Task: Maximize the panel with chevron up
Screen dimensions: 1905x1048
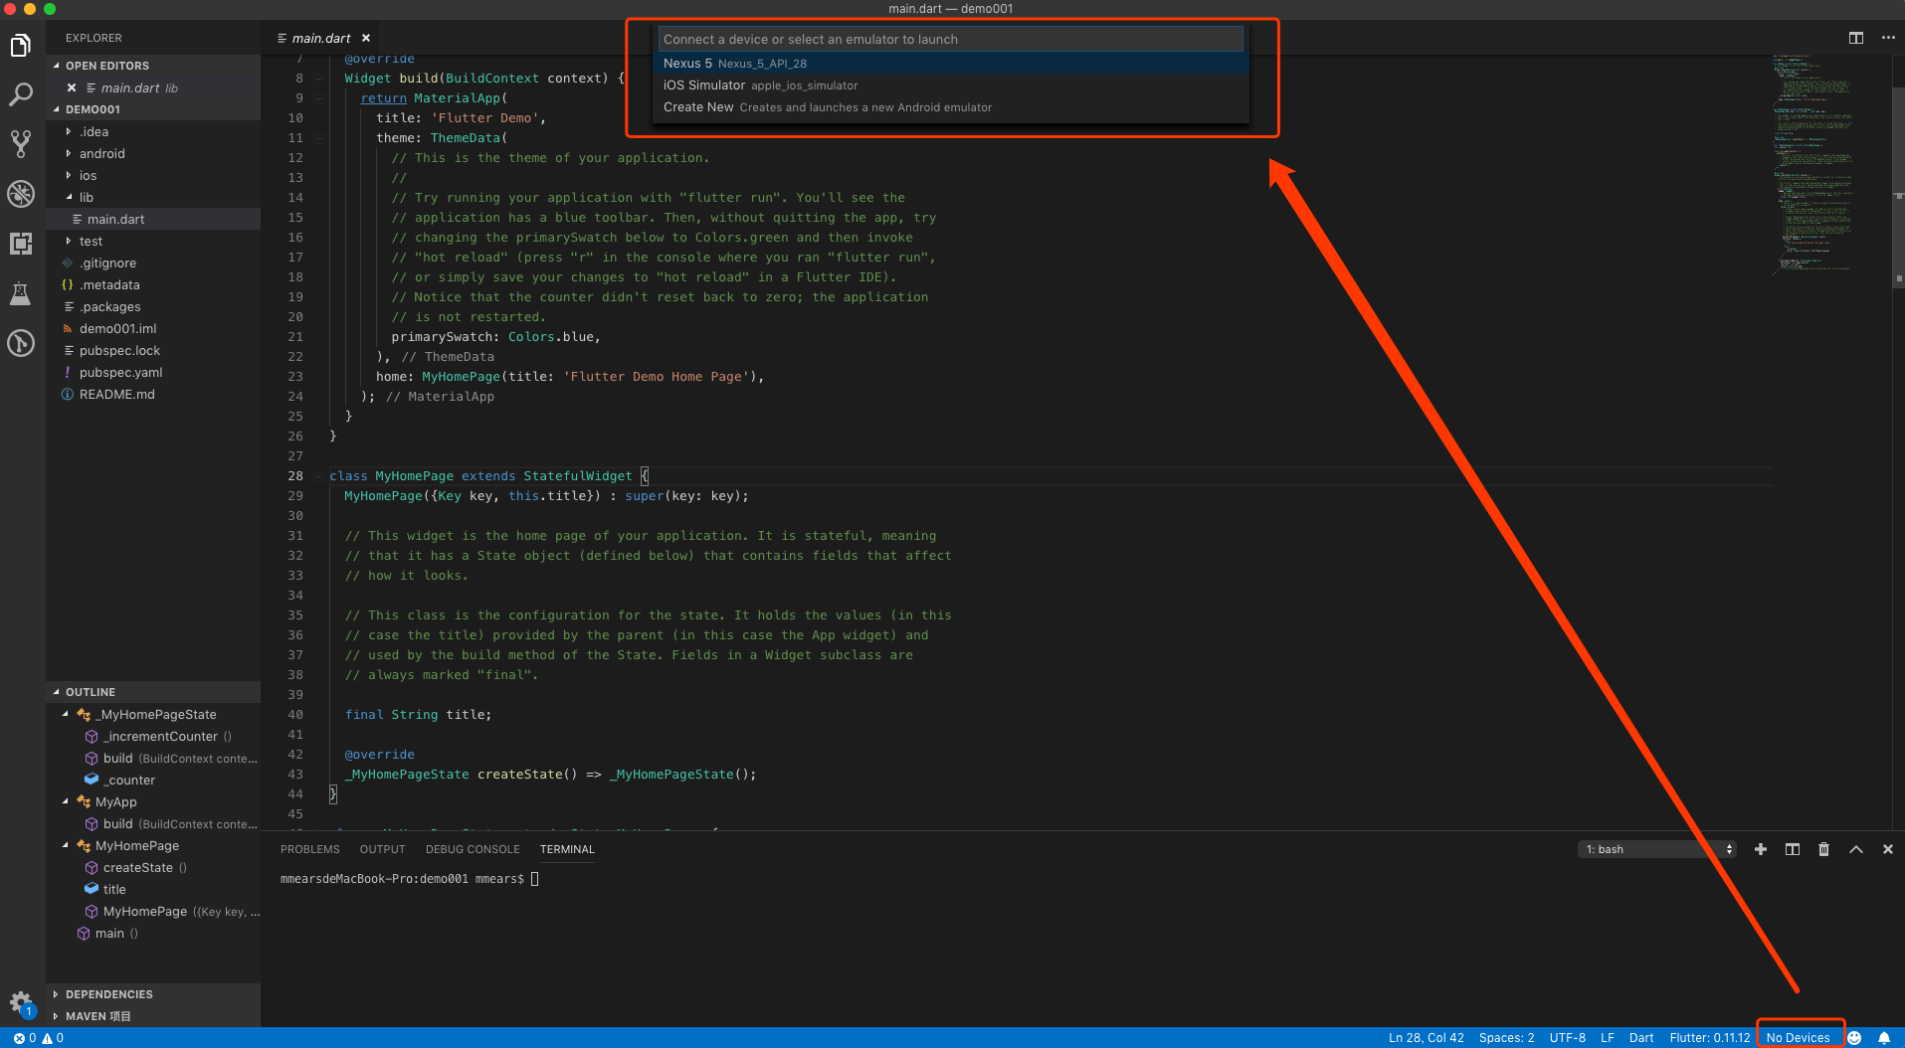Action: [1856, 849]
